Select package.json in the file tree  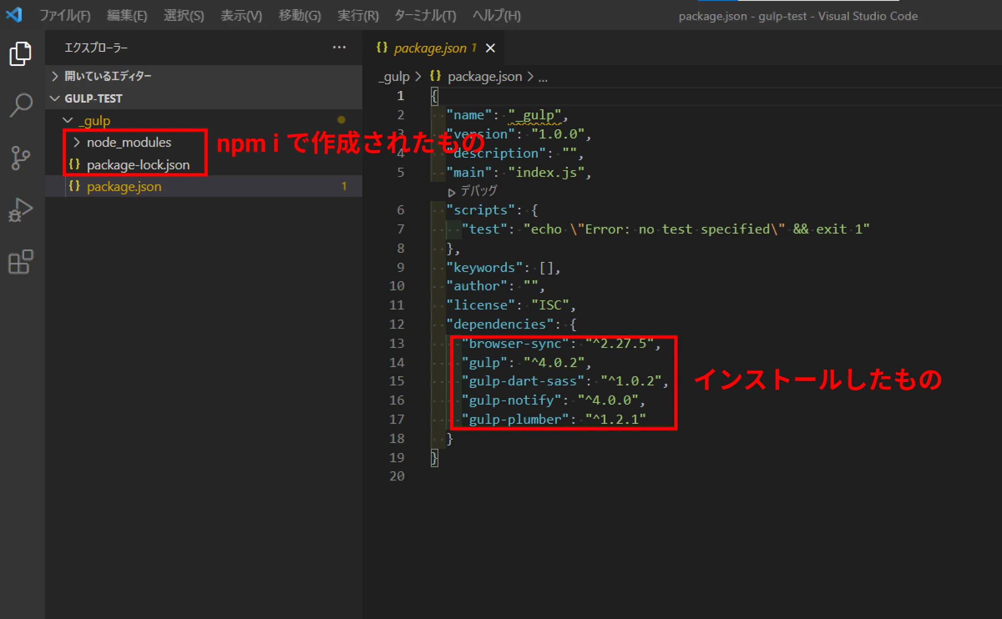point(204,186)
